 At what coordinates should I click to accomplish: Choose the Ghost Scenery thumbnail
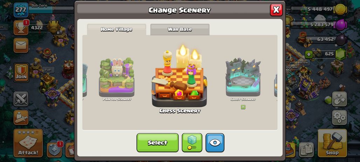pyautogui.click(x=243, y=77)
